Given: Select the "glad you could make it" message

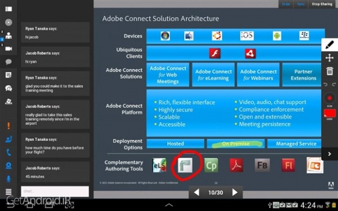Looking at the screenshot, I should pyautogui.click(x=55, y=84).
